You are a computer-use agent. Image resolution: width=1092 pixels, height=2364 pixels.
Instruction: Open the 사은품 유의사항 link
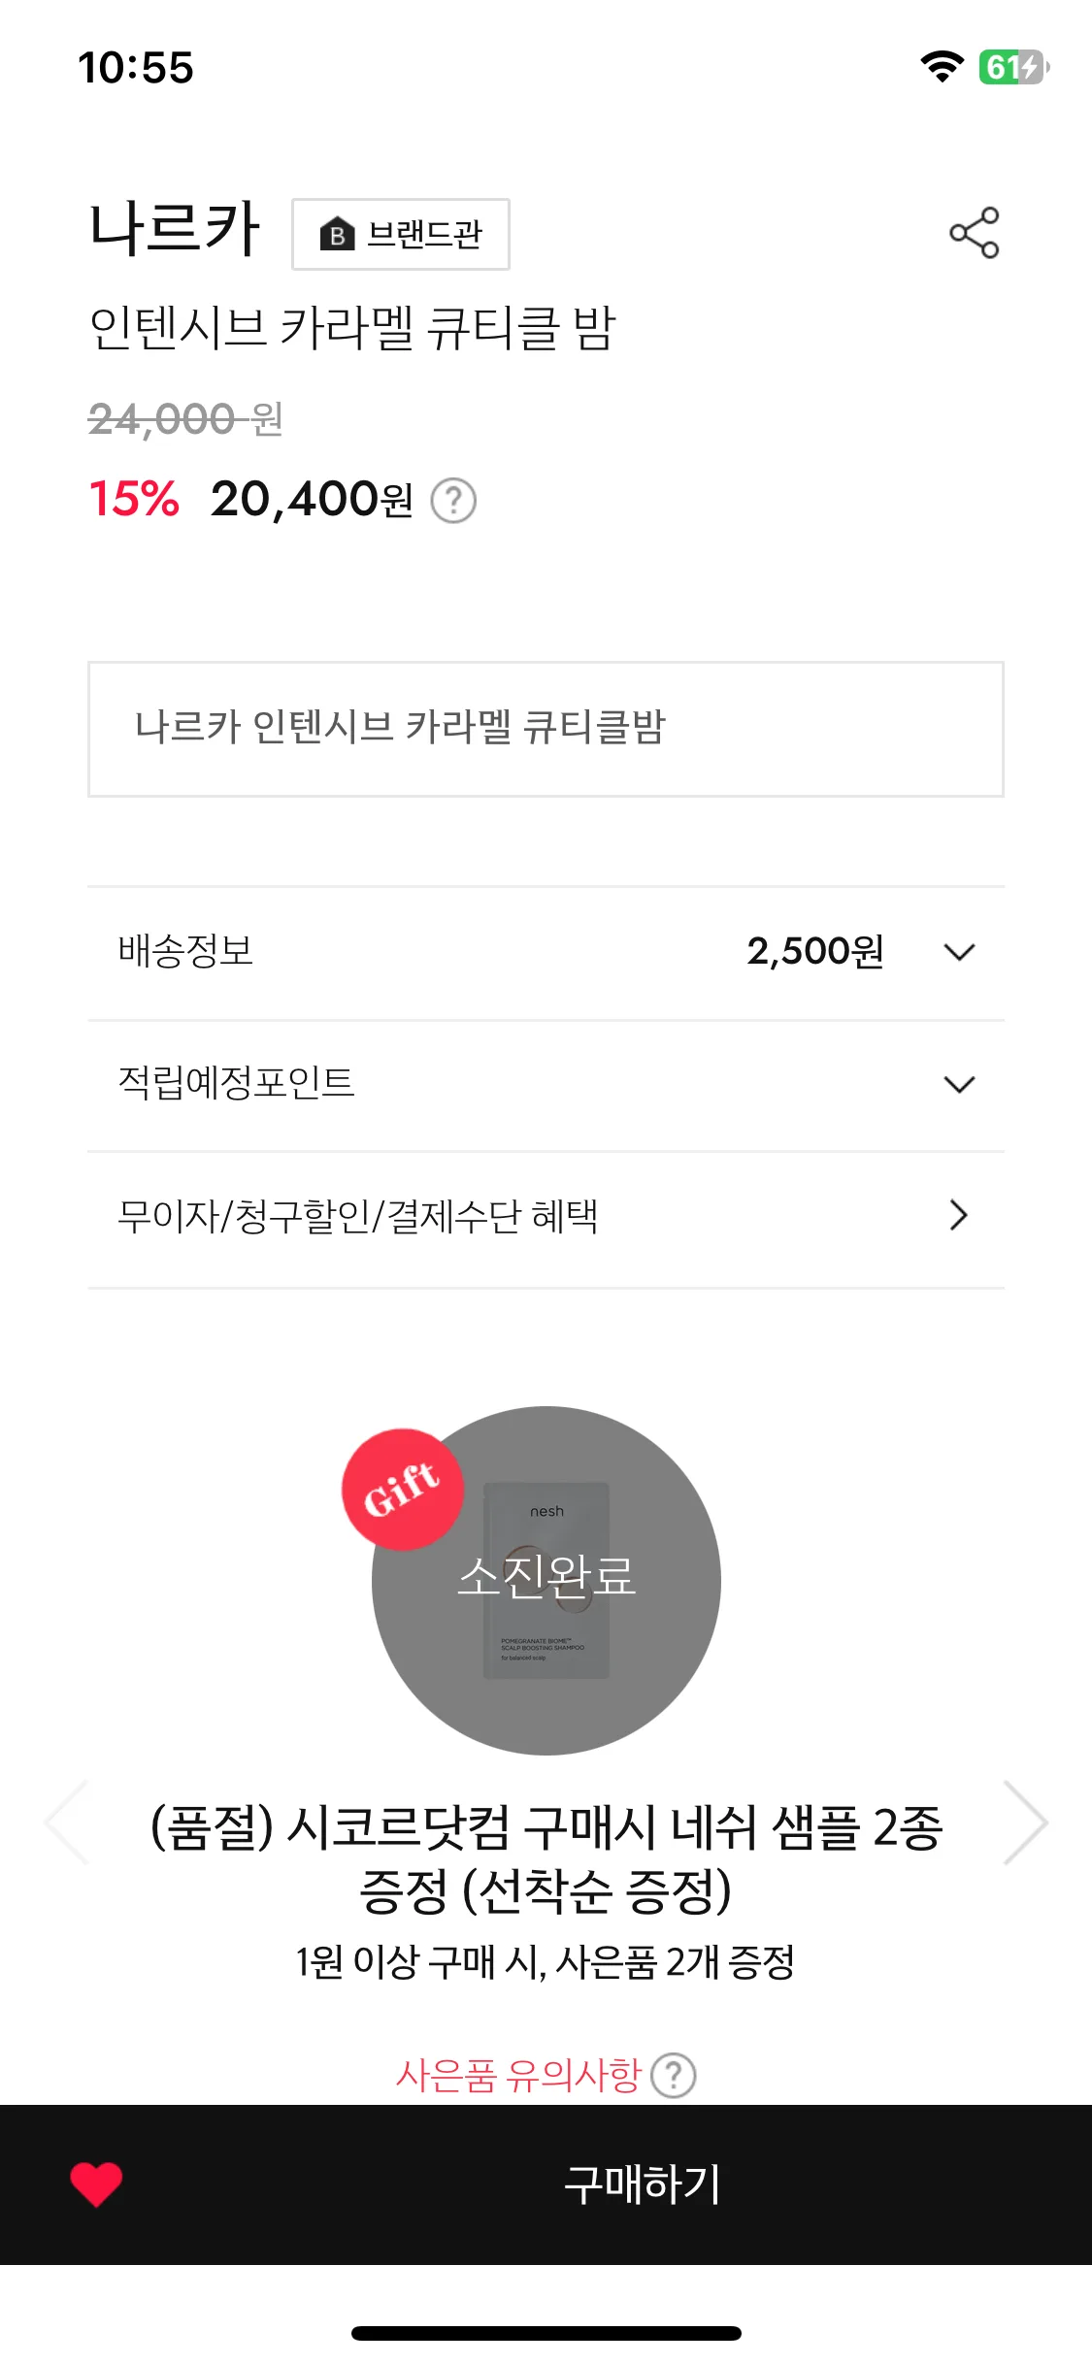point(518,2076)
